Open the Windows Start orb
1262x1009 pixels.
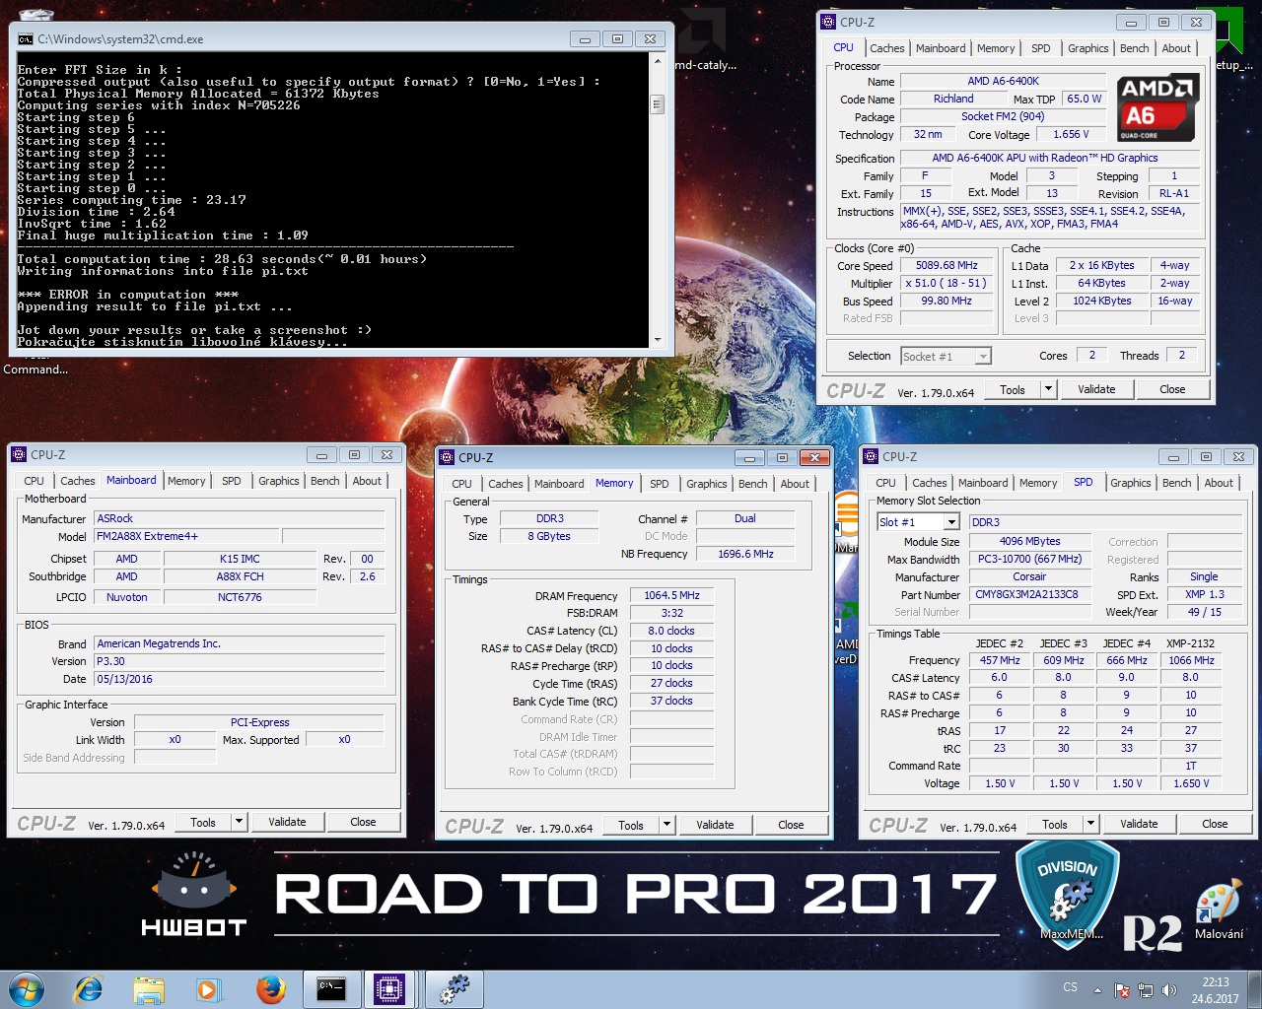click(27, 988)
